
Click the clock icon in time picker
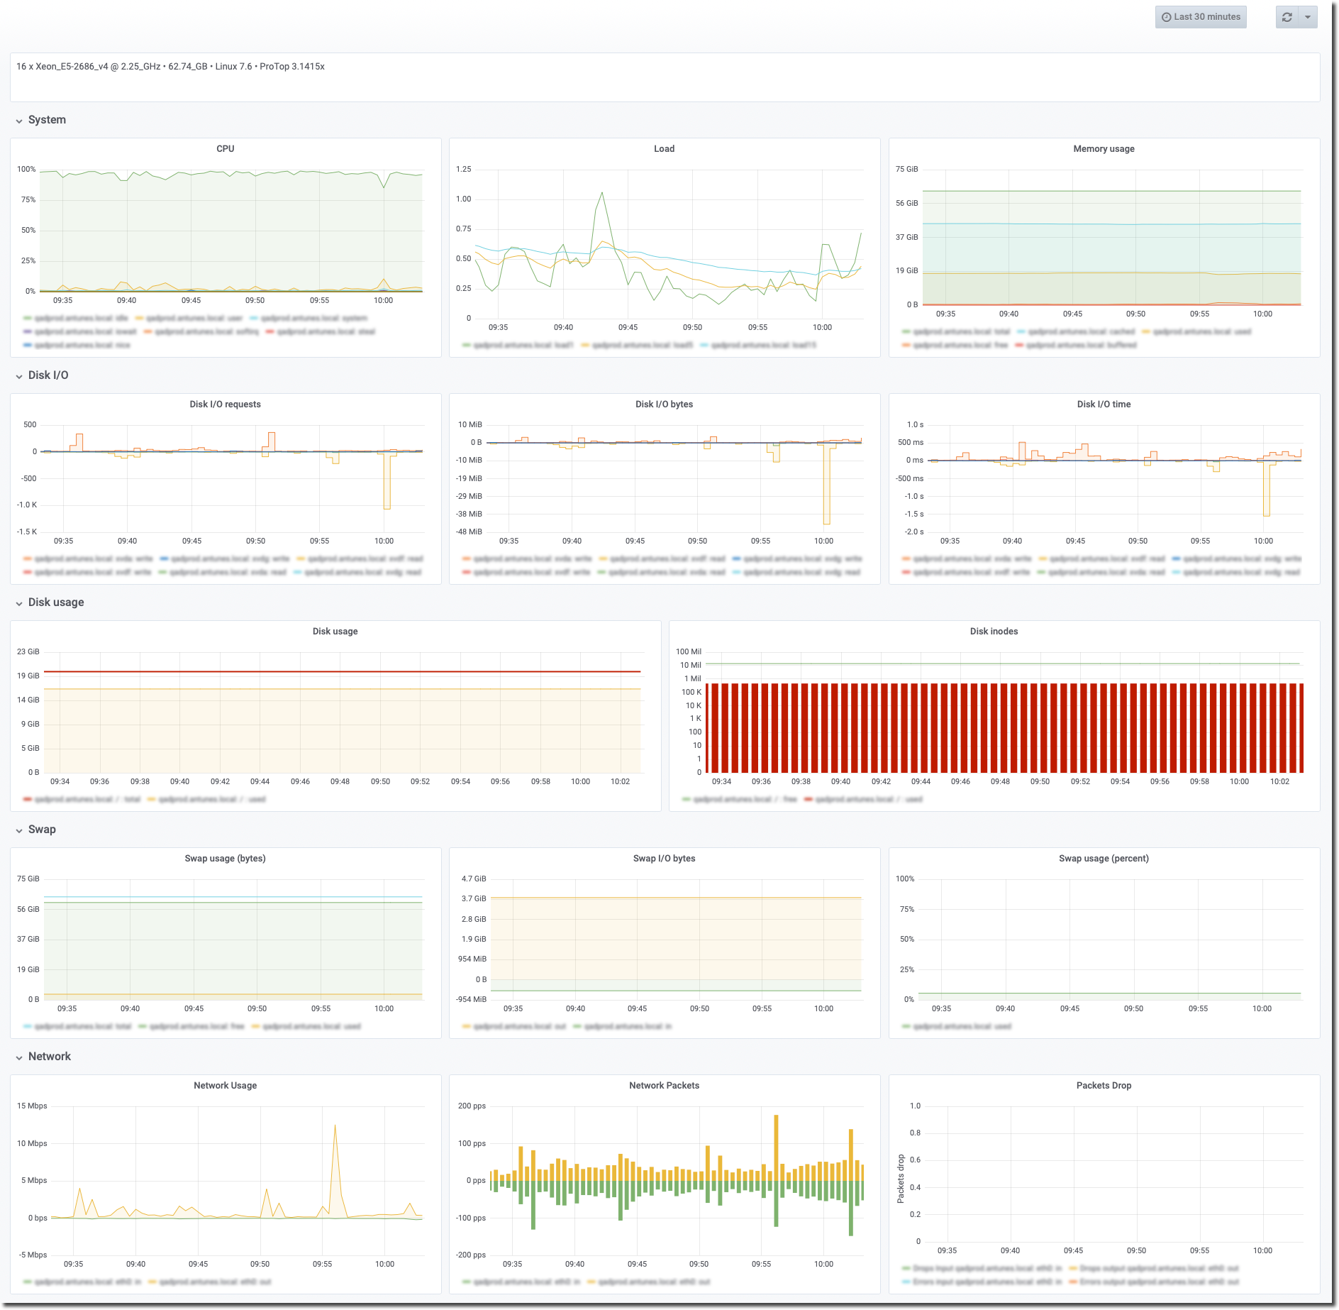point(1166,17)
